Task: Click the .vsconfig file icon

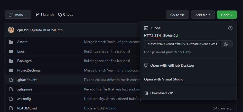Action: [11, 99]
